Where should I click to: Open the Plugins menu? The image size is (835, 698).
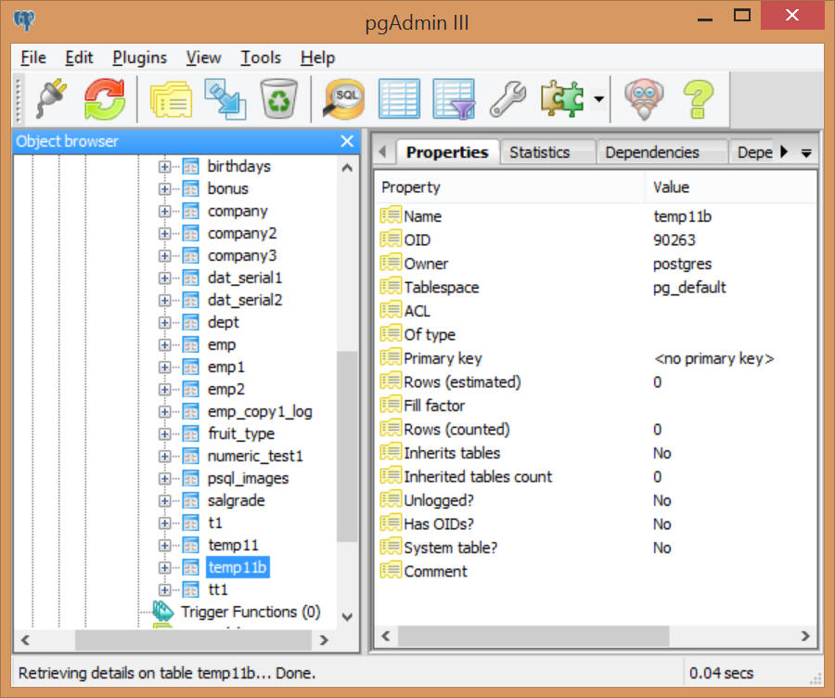pos(139,58)
